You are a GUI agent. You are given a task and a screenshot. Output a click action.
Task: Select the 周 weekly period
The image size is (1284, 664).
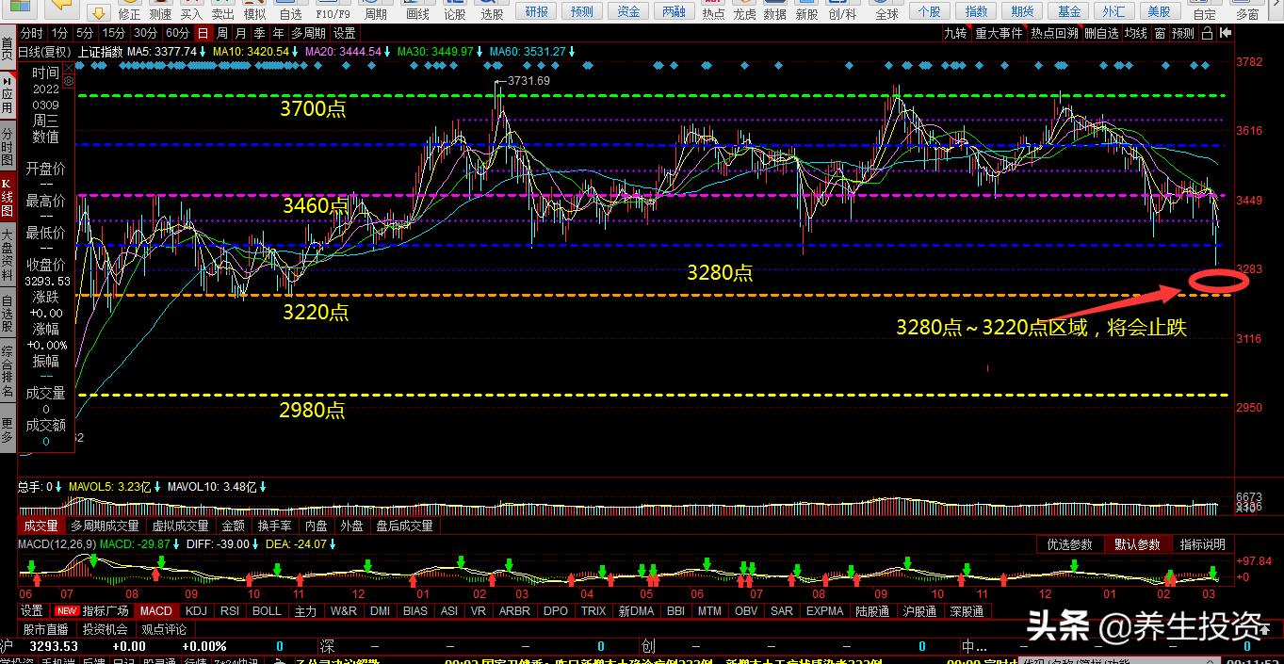coord(222,33)
